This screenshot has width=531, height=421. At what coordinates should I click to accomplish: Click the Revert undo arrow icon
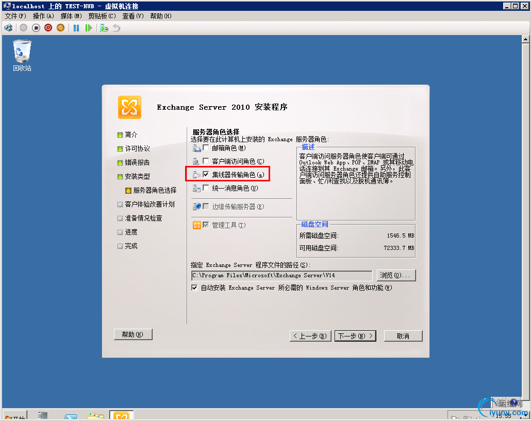[x=117, y=28]
